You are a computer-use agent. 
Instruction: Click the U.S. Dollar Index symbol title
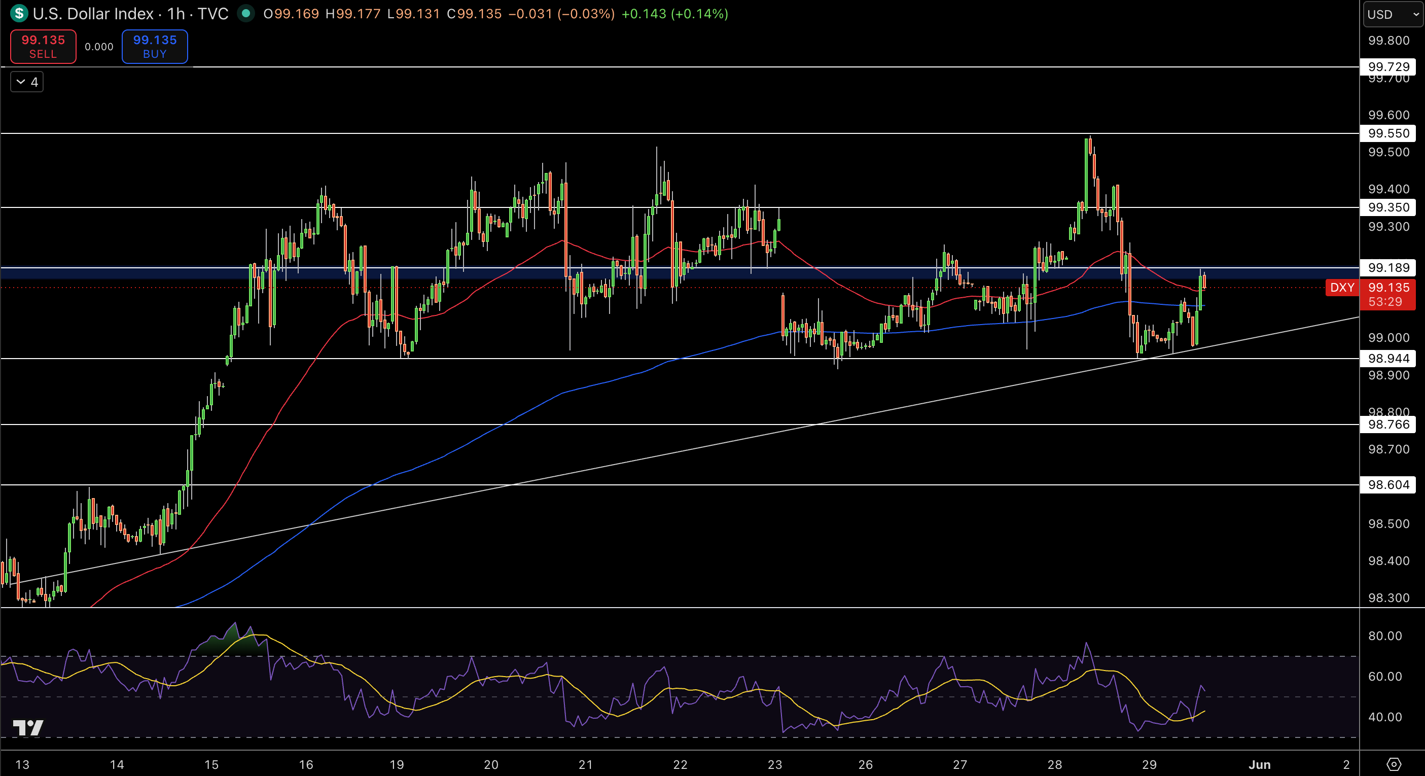[93, 14]
